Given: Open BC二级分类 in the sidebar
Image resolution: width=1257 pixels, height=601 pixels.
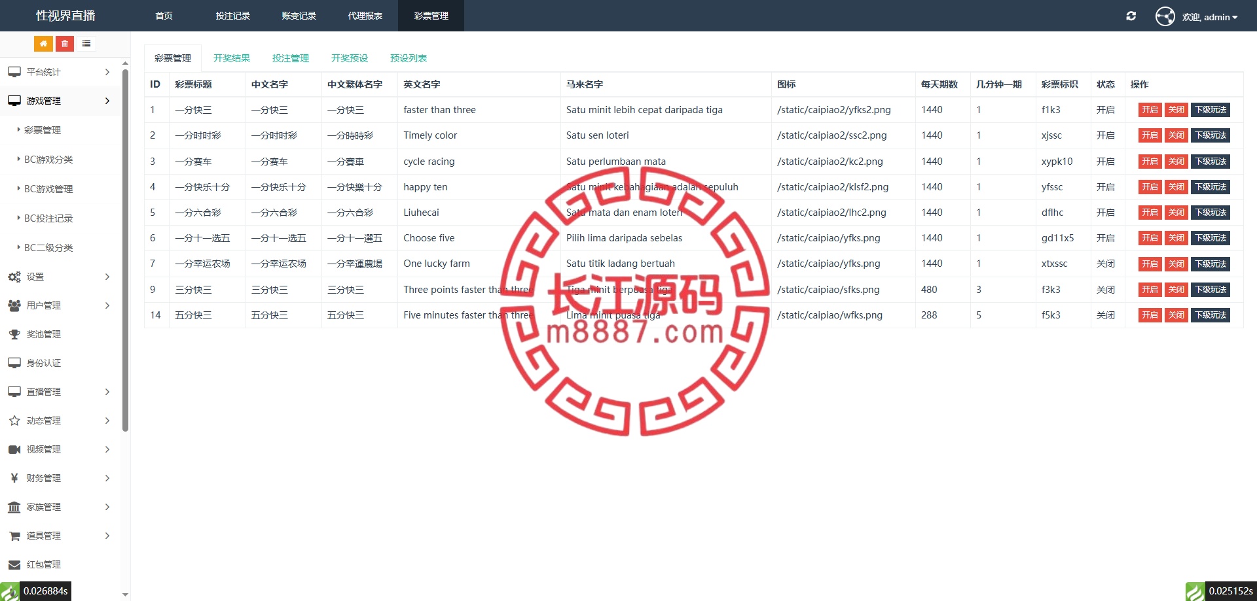Looking at the screenshot, I should coord(48,248).
